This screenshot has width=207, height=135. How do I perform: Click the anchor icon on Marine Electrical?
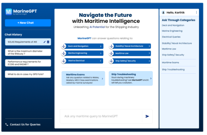(x=64, y=61)
